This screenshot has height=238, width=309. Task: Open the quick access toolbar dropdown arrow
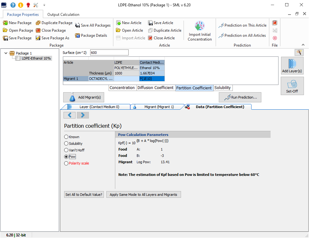coord(44,5)
